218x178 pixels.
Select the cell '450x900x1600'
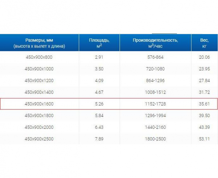39,104
